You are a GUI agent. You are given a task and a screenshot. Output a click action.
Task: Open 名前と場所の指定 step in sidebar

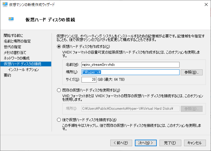click(x=17, y=41)
